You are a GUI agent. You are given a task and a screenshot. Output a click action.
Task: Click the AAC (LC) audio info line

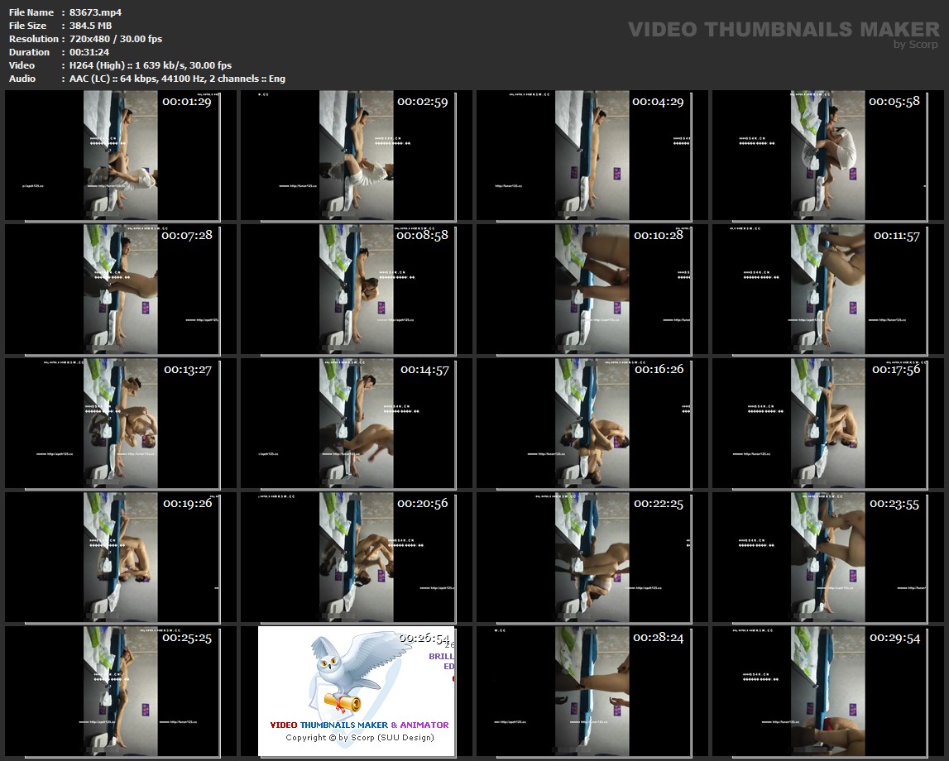coord(177,79)
